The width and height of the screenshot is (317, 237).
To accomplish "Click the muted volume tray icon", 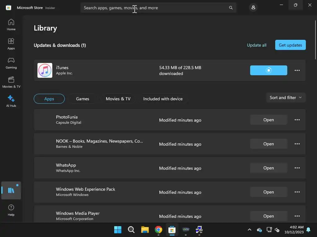I will pos(277,230).
